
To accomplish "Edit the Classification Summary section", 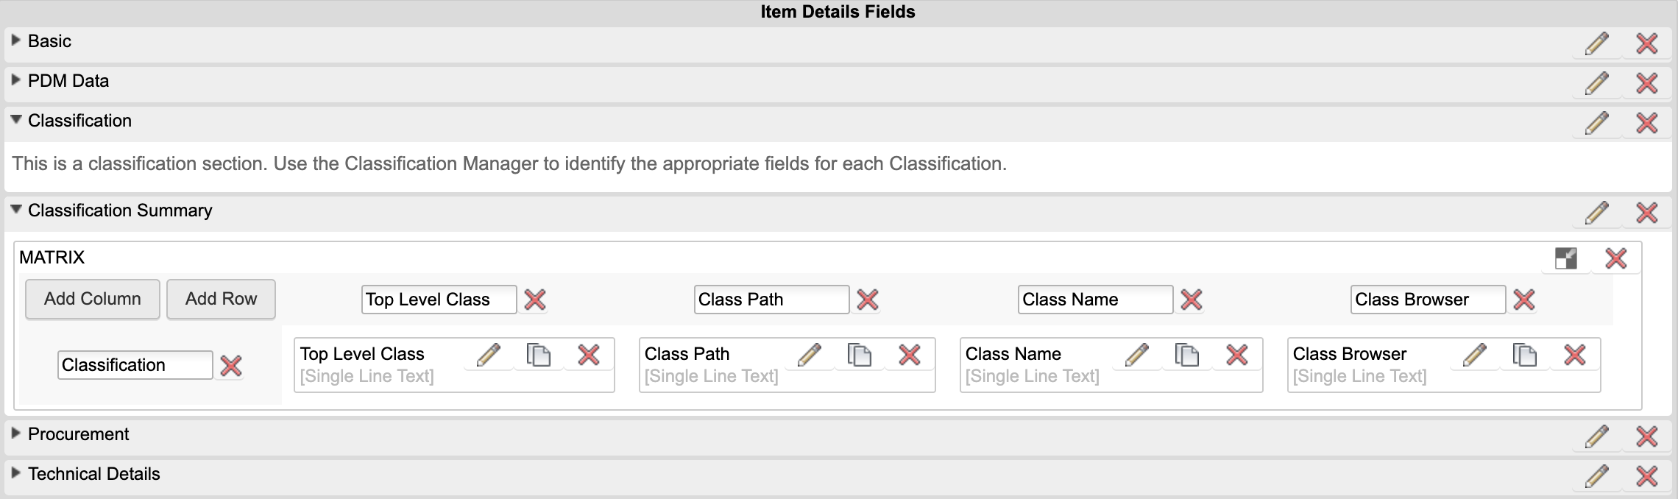I will point(1596,213).
